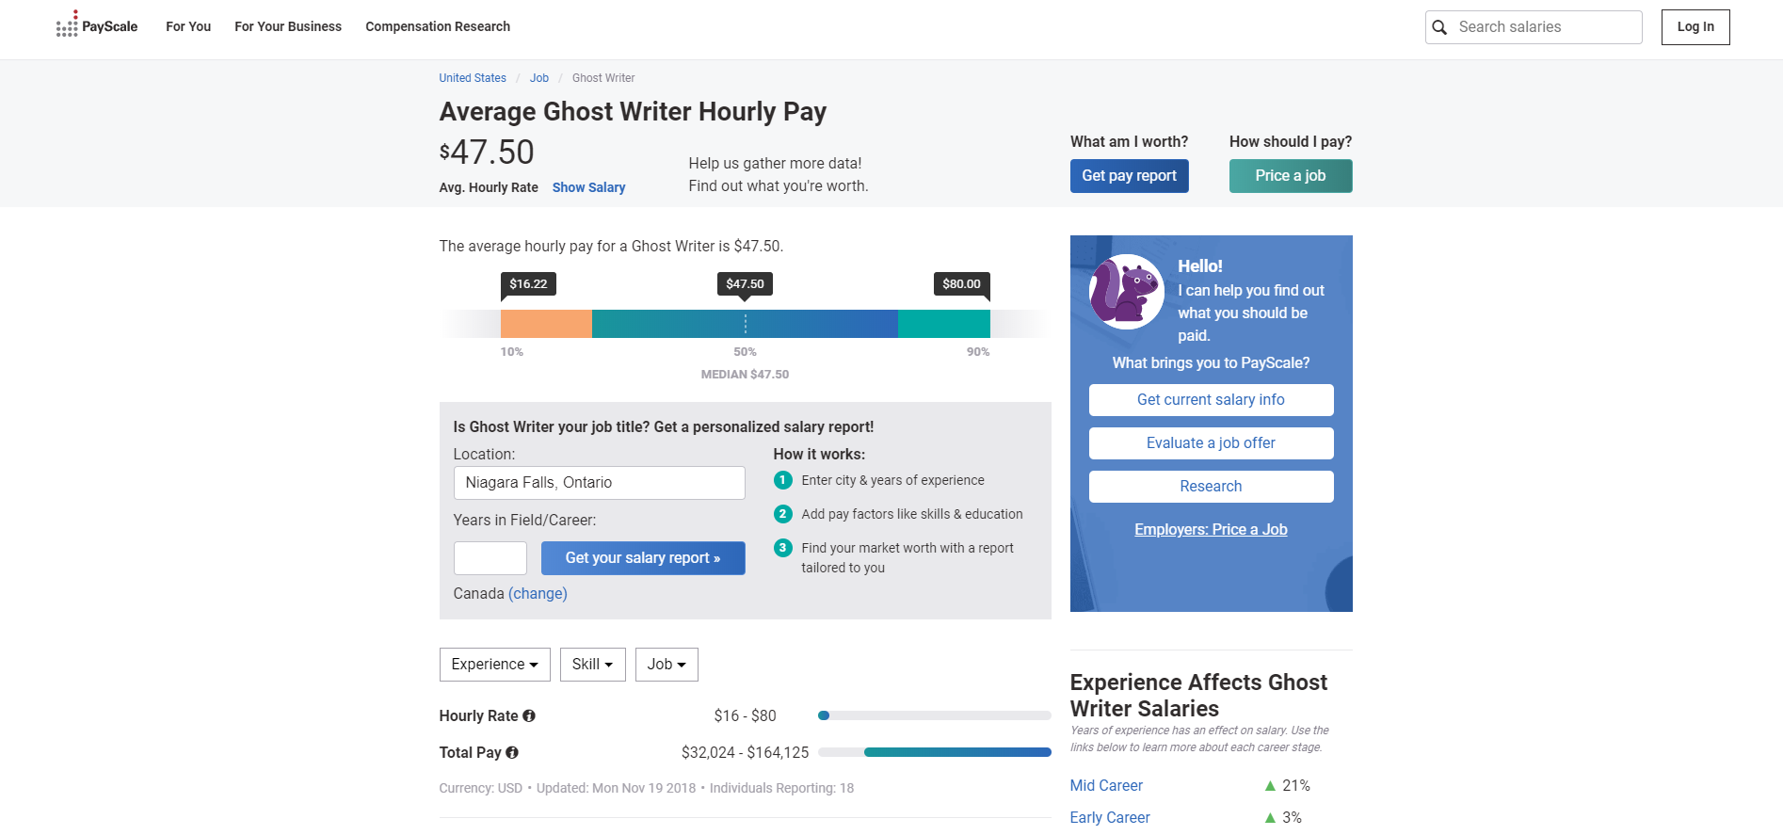Select Evaluate a job offer option
Screen dimensions: 1783x835
[x=1211, y=443]
